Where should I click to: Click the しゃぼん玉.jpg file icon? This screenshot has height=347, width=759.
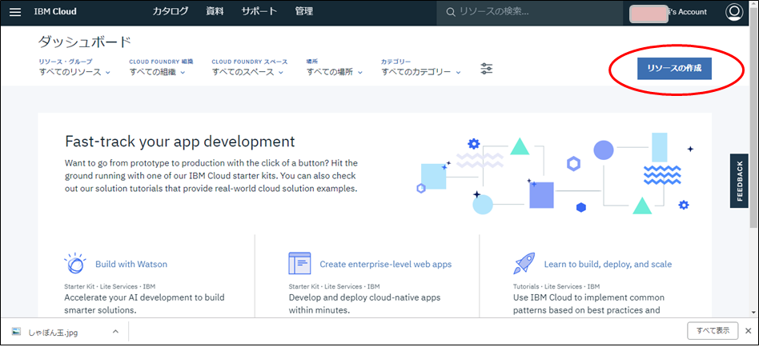pos(16,332)
